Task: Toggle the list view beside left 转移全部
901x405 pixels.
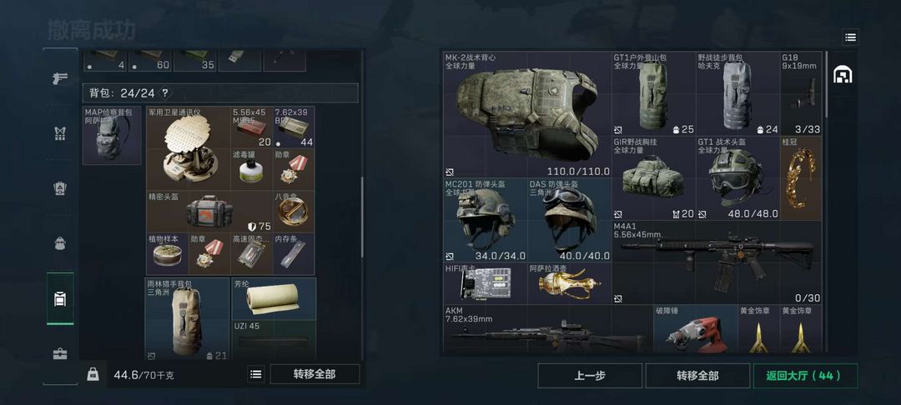Action: [x=256, y=374]
